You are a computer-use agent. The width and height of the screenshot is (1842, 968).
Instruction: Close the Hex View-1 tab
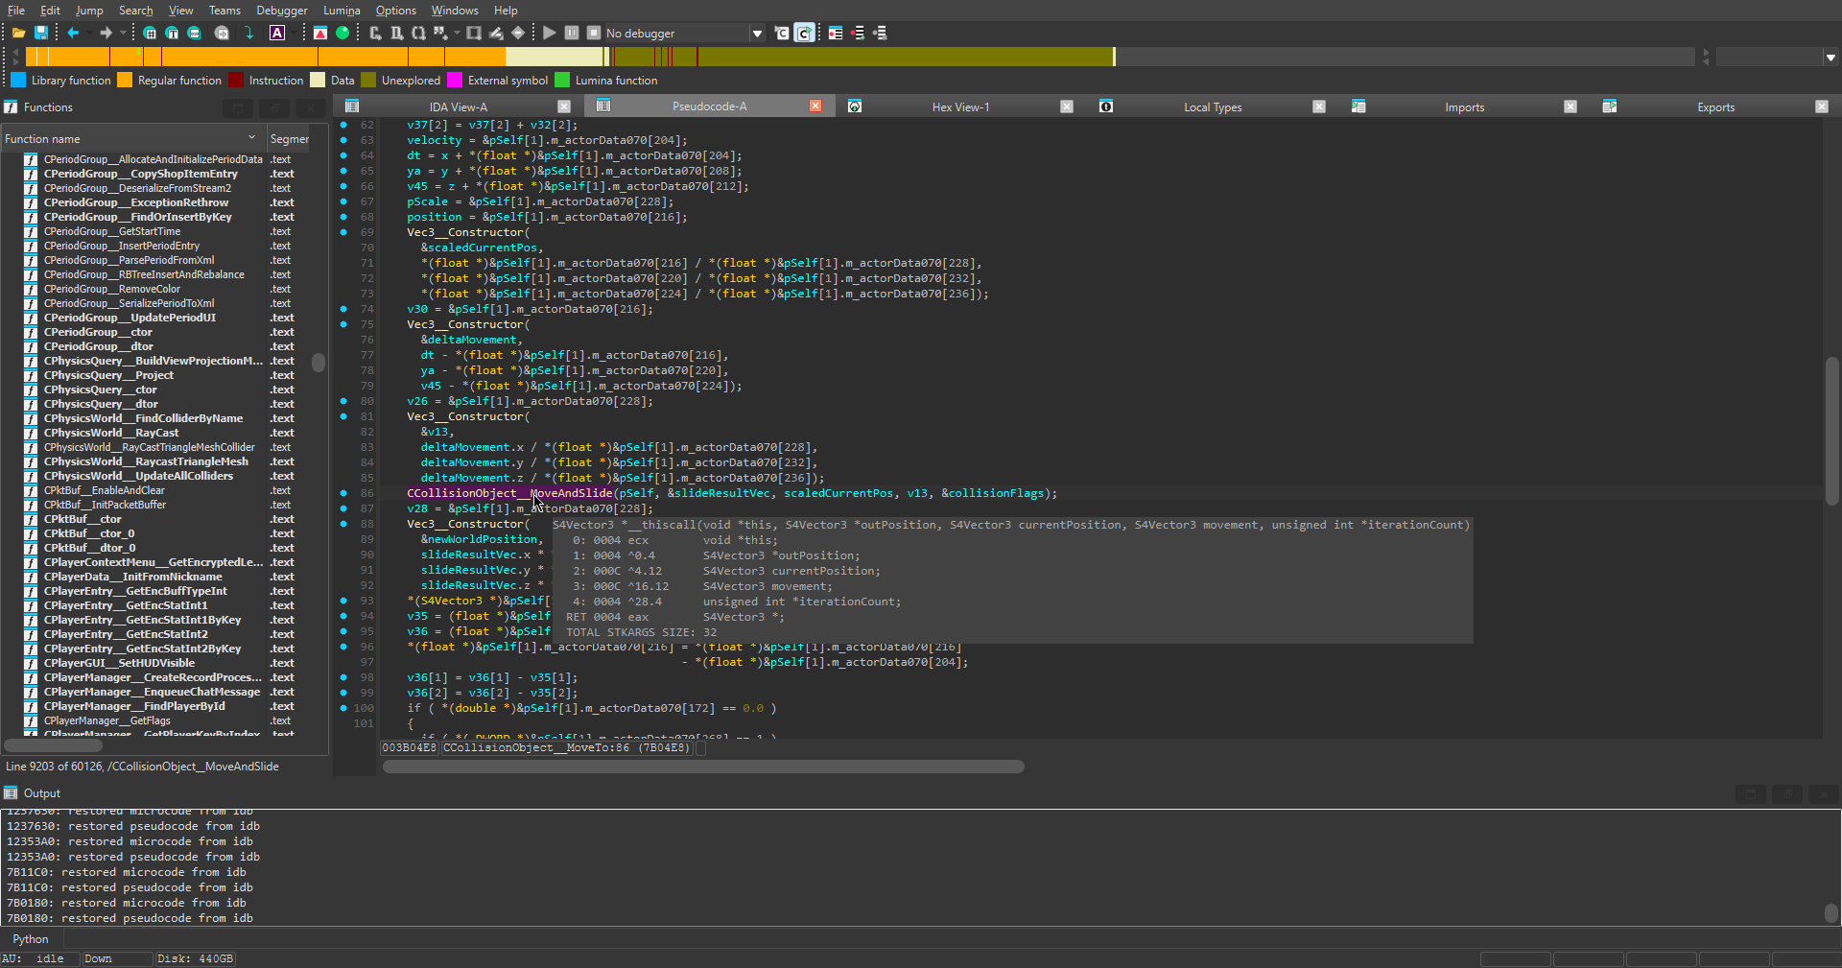1067,106
